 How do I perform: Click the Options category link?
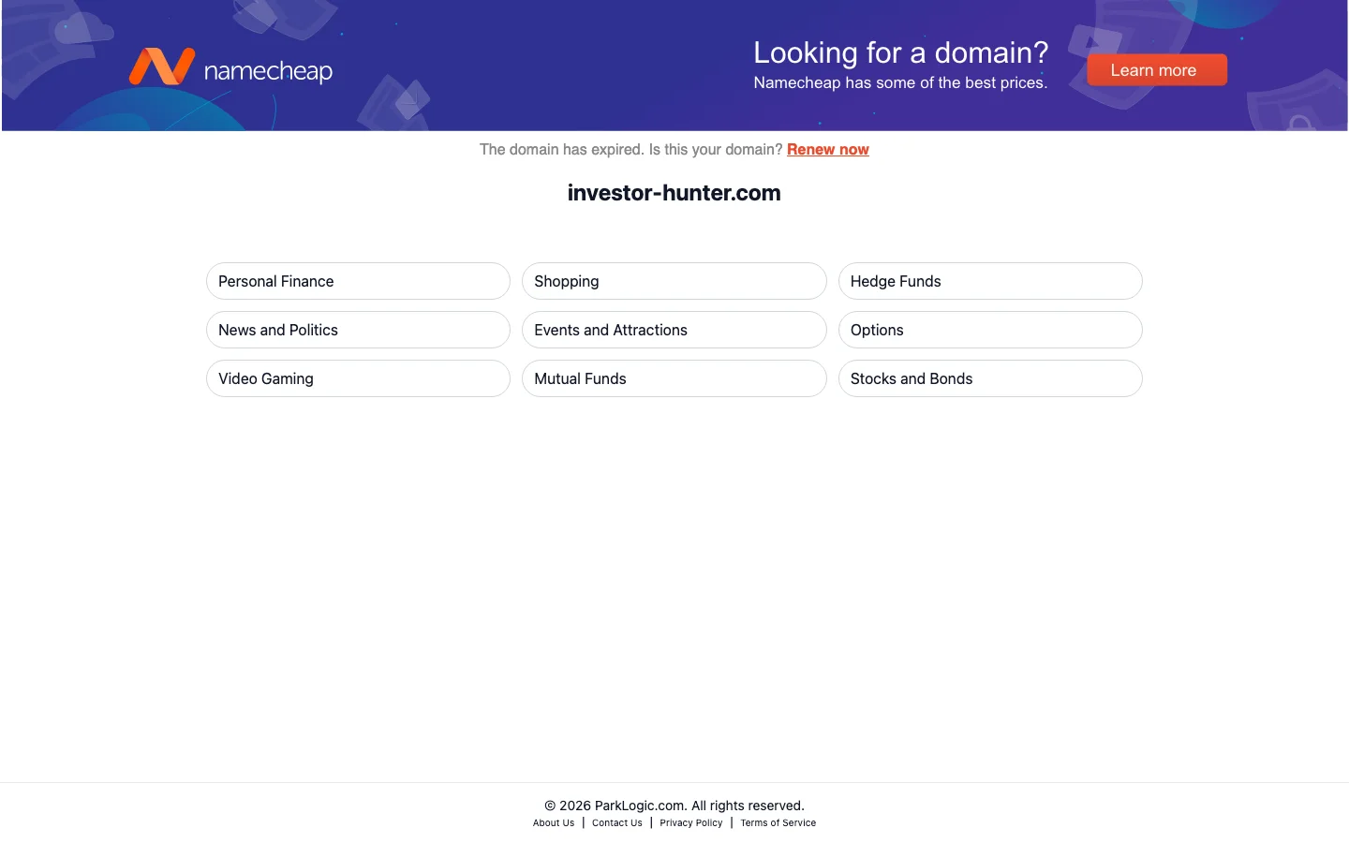[x=990, y=330]
